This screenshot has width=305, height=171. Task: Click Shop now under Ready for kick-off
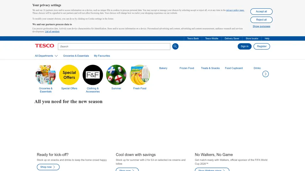(48, 167)
